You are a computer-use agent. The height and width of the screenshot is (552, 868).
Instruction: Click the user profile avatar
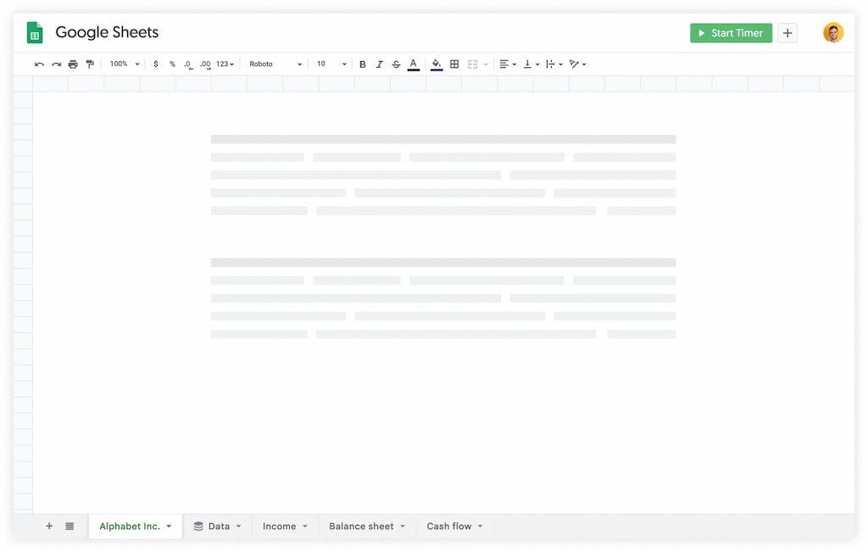click(833, 32)
